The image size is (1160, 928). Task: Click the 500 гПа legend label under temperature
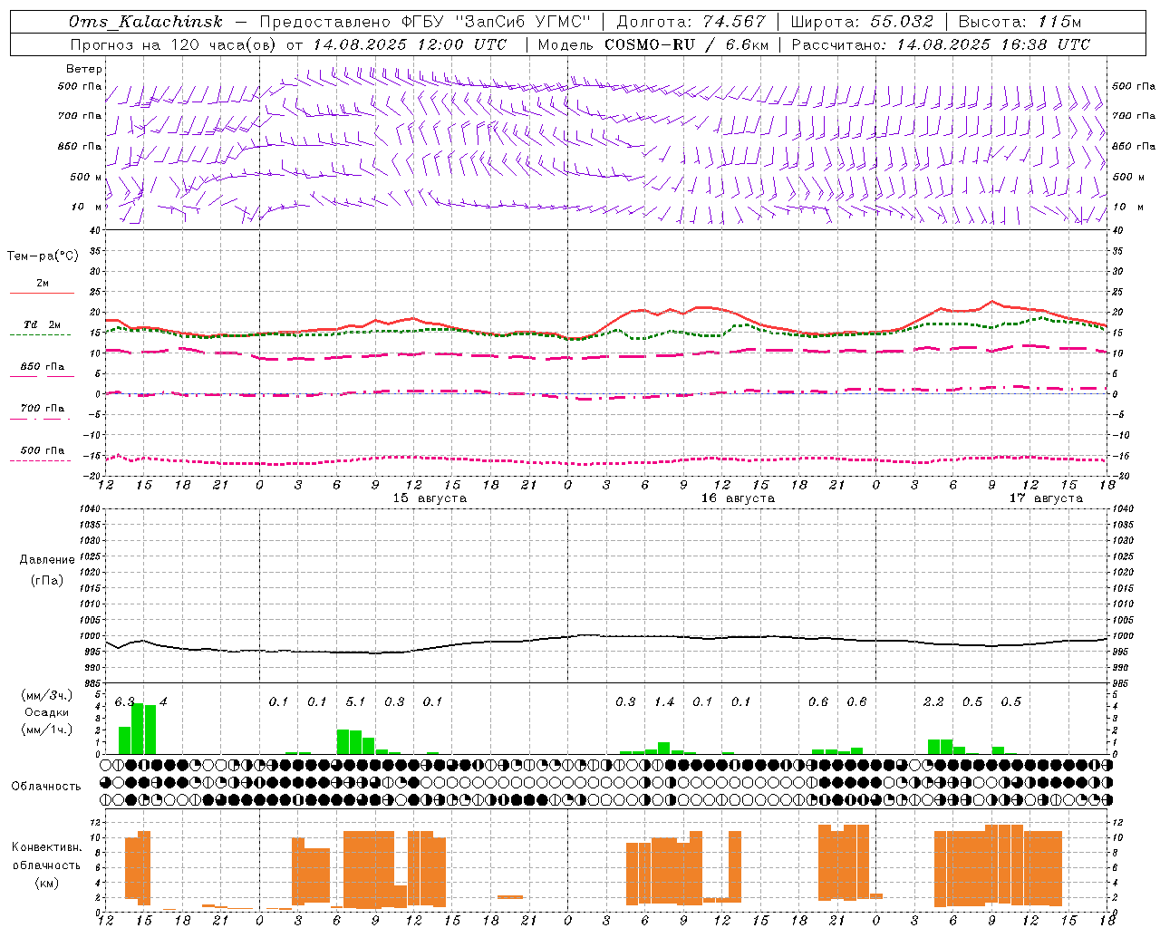click(43, 450)
